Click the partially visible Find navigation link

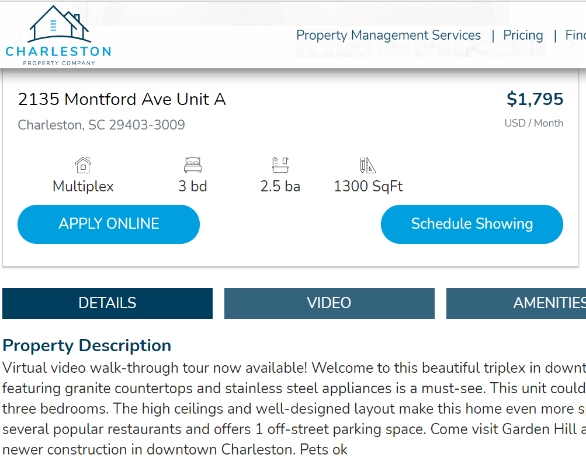point(575,35)
